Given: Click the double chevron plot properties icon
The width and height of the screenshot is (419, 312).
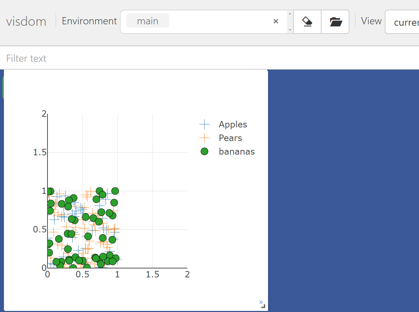Looking at the screenshot, I should tap(261, 302).
